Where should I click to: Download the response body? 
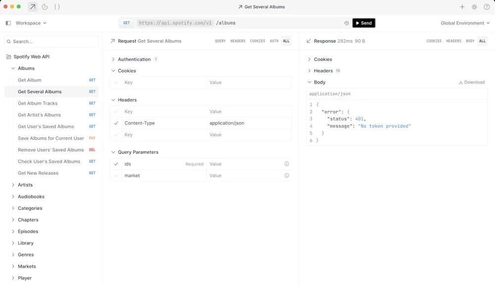[471, 82]
